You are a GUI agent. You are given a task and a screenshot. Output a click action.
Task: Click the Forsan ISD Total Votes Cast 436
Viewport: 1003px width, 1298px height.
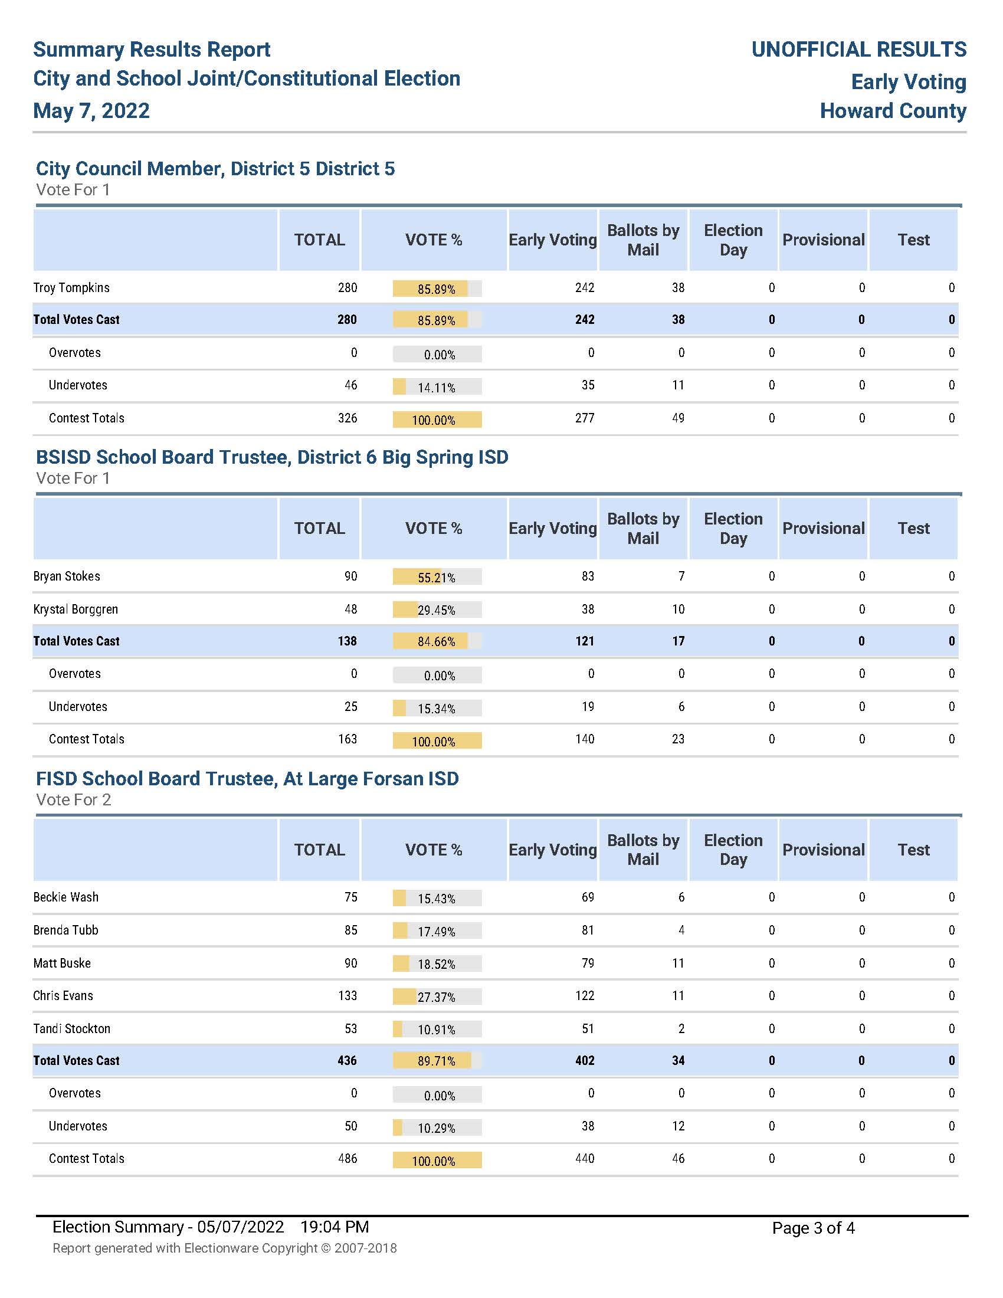(347, 1060)
